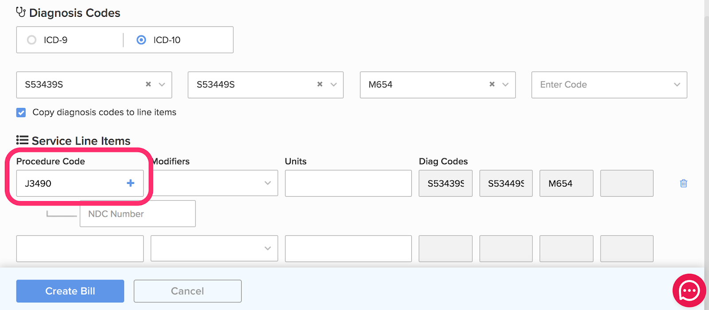Click the blue plus icon beside J3490
This screenshot has height=310, width=709.
(x=130, y=183)
